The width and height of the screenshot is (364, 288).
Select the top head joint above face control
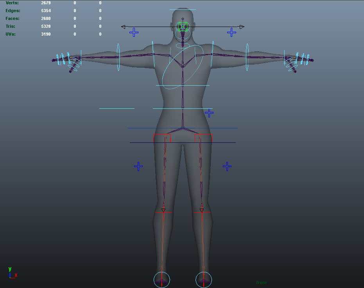(183, 19)
